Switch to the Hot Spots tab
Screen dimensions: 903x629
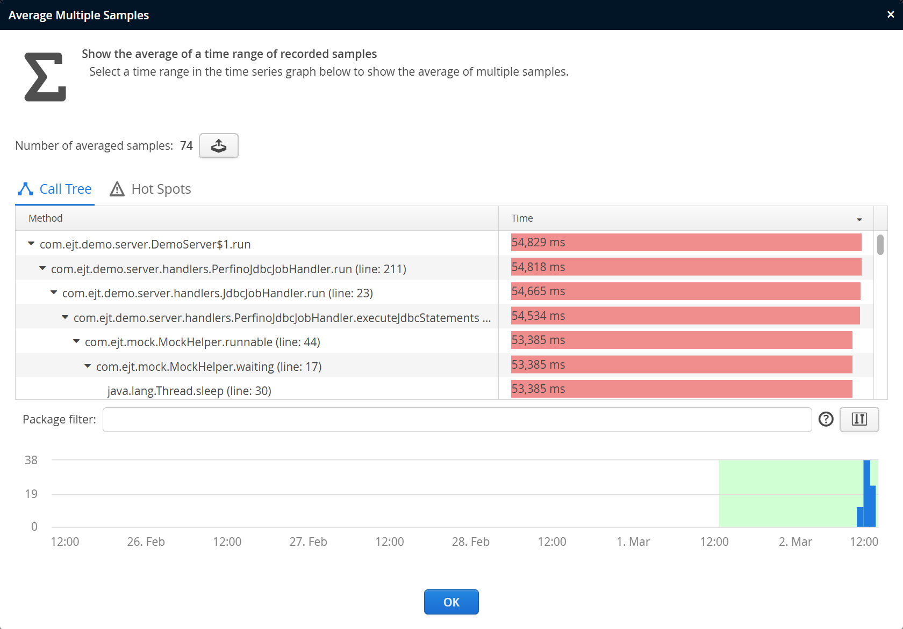tap(161, 189)
